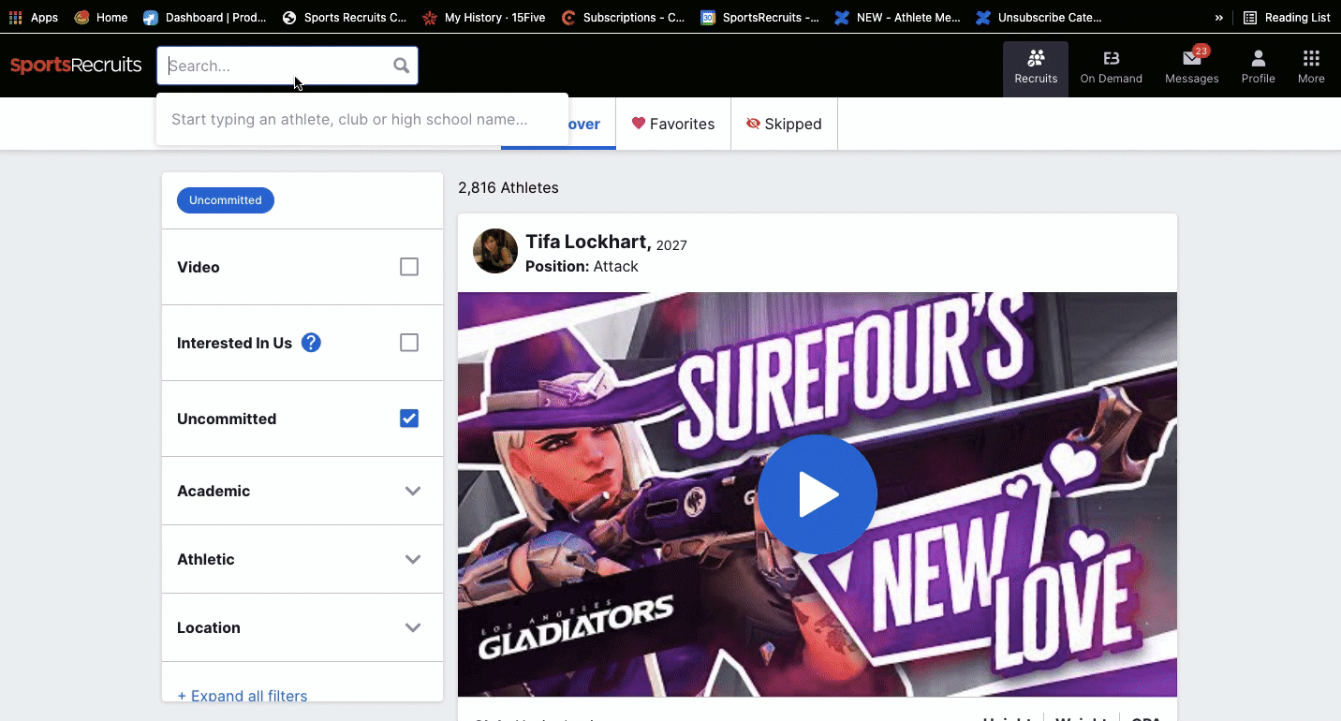This screenshot has height=721, width=1341.
Task: Play Tifa Lockhart's highlight video
Action: pos(817,494)
